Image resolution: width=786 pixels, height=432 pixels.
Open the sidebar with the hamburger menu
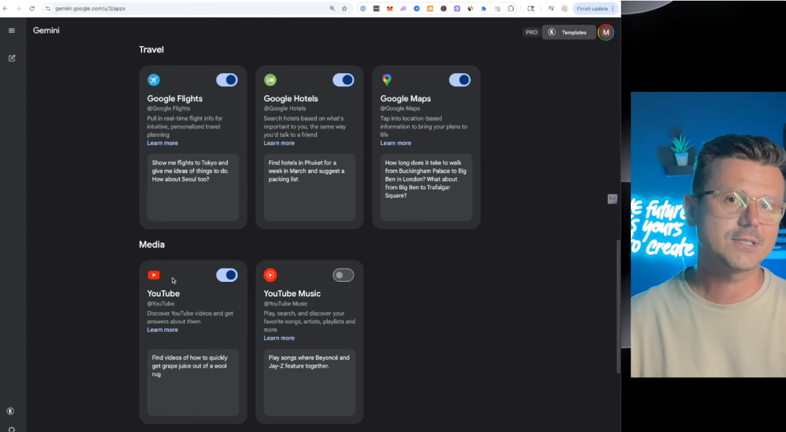pyautogui.click(x=11, y=30)
